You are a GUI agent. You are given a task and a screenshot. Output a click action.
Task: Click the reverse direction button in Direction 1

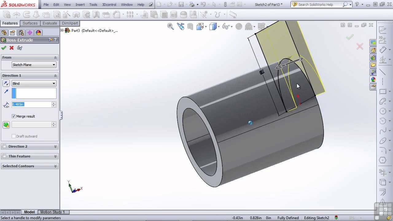(x=6, y=83)
